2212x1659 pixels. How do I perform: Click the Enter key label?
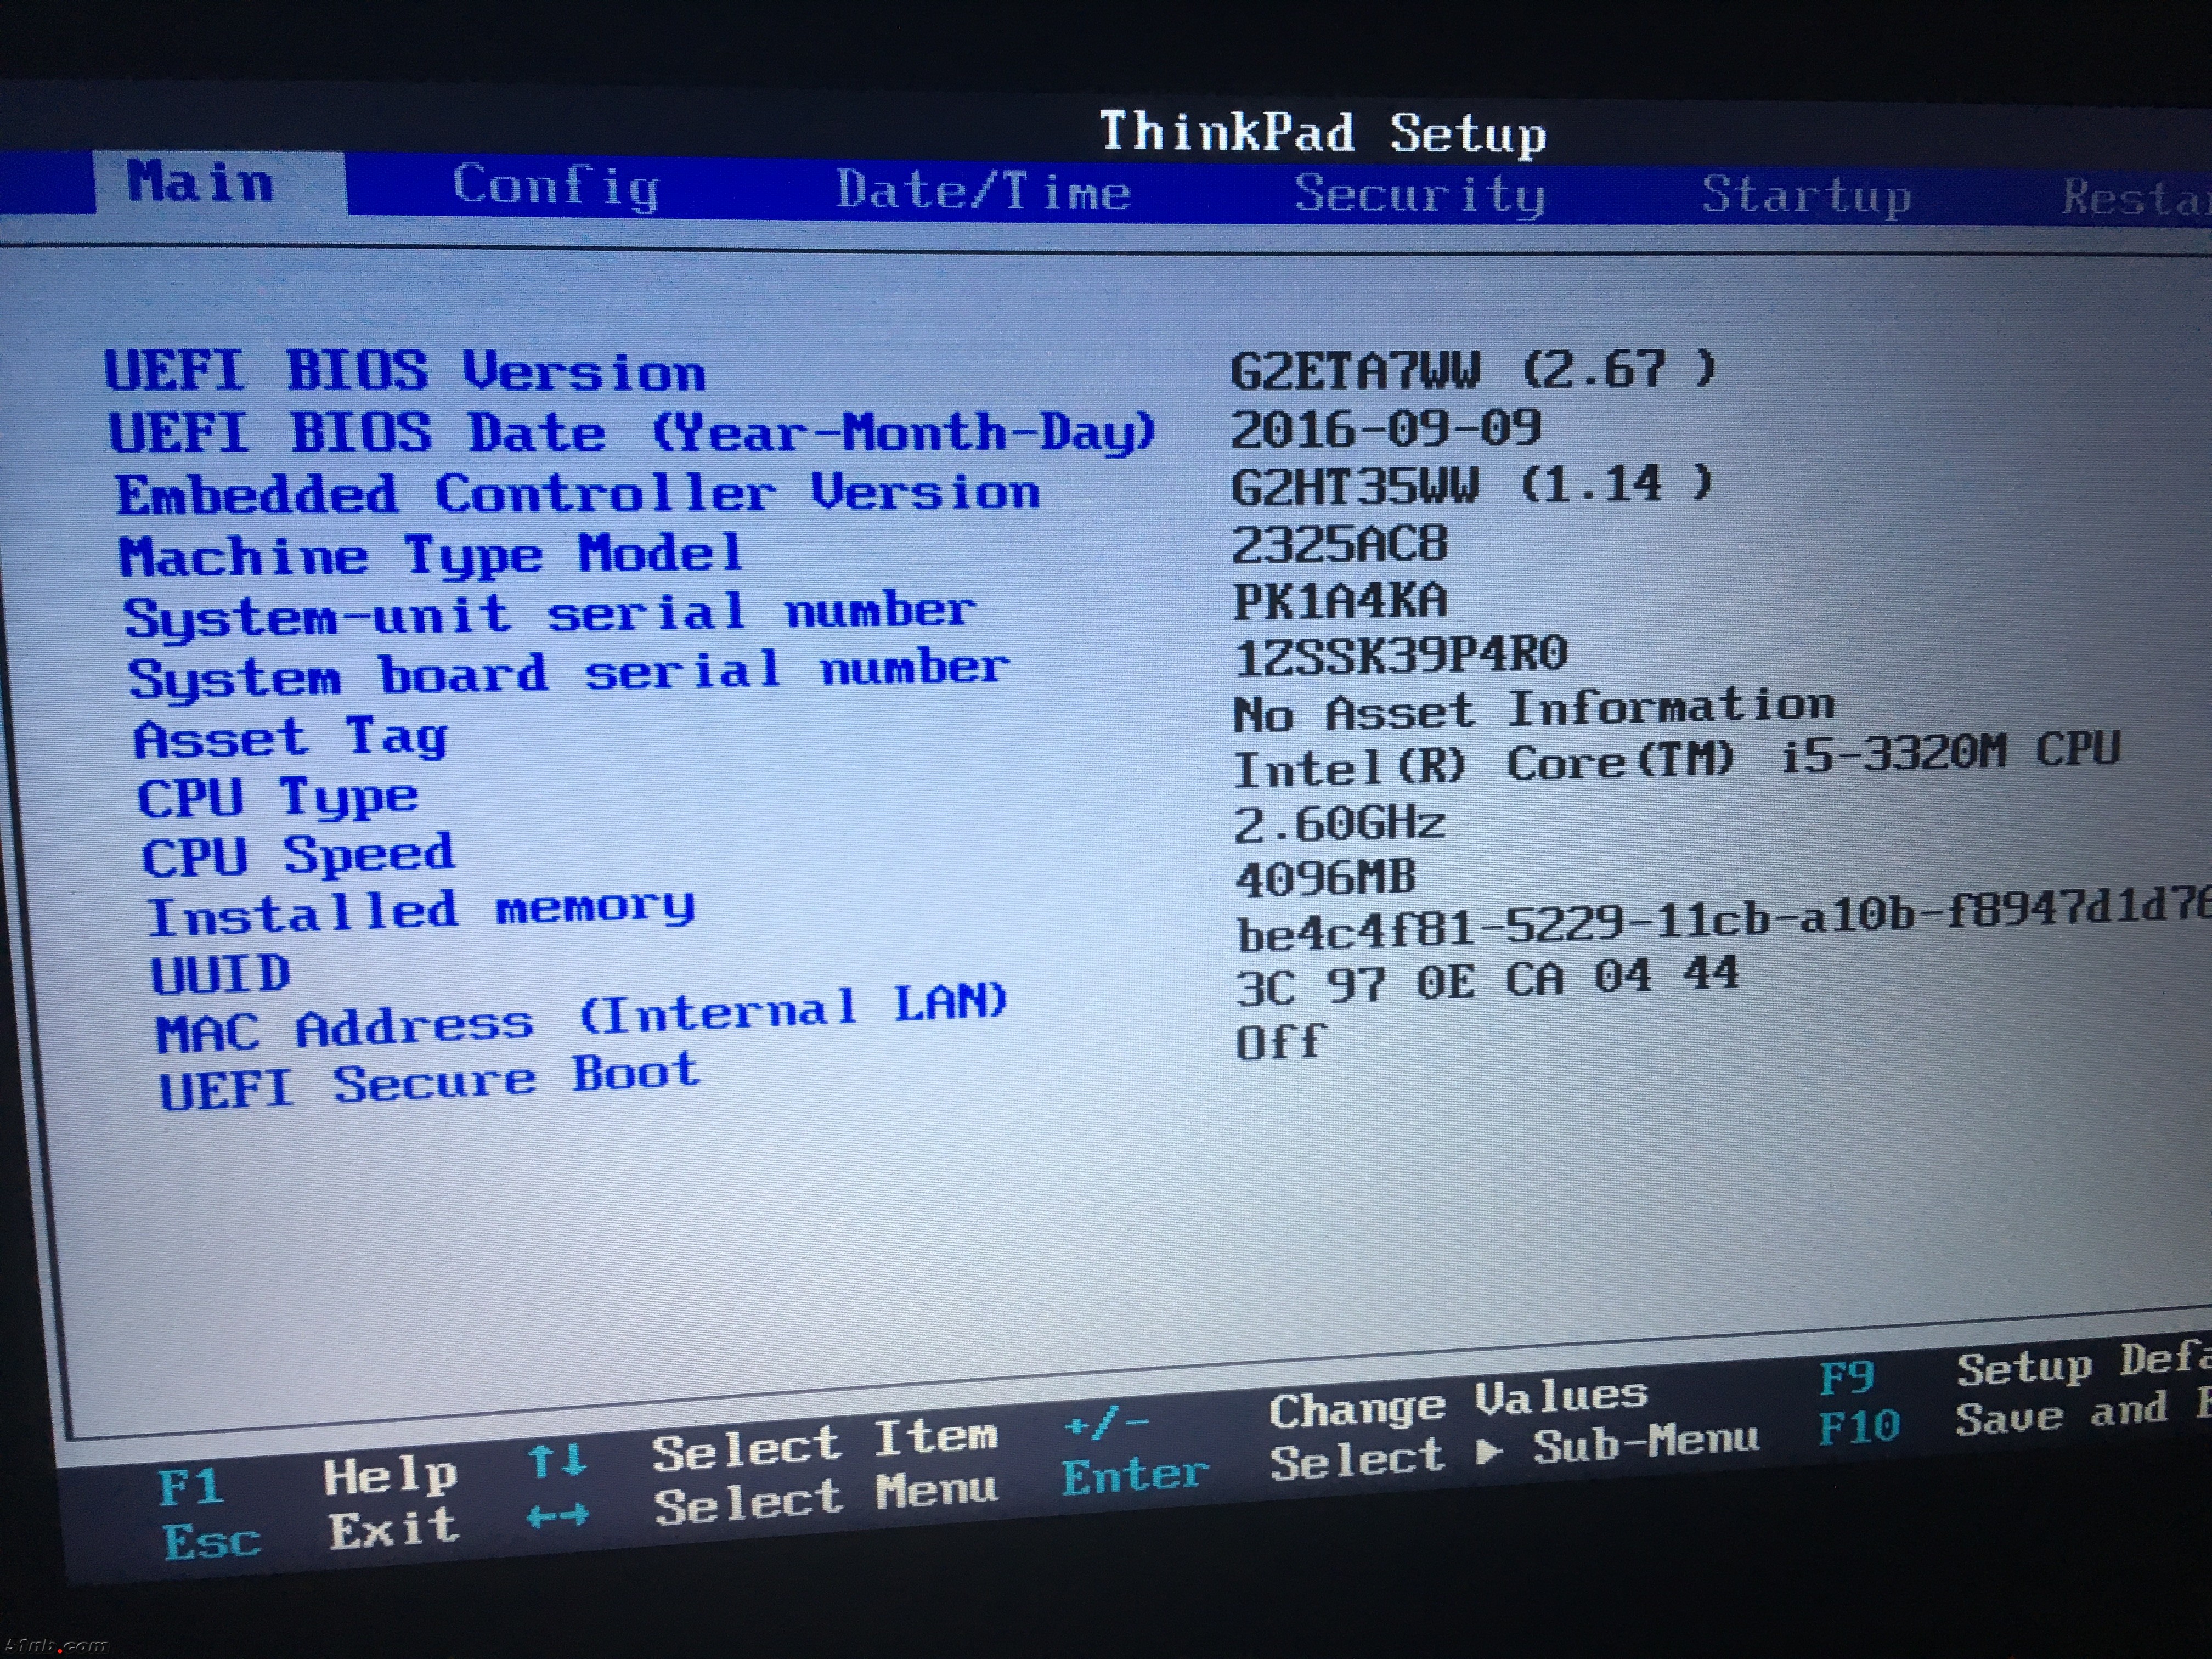pyautogui.click(x=1135, y=1476)
